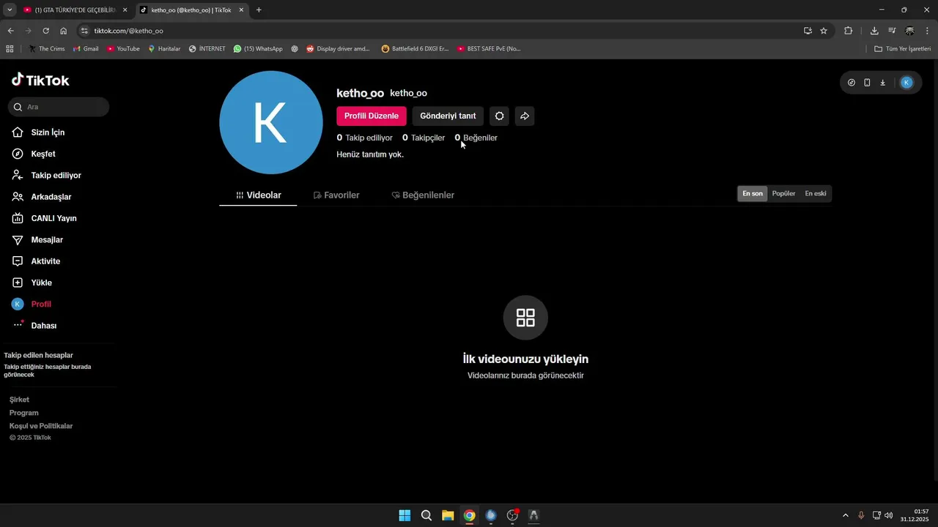Open taskbar search icon
This screenshot has height=527, width=938.
pos(426,515)
